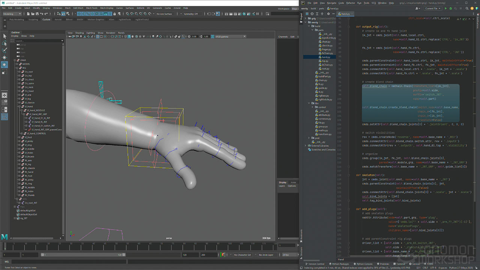Open the Python Console tool window
Image resolution: width=480 pixels, height=270 pixels.
tap(362, 264)
